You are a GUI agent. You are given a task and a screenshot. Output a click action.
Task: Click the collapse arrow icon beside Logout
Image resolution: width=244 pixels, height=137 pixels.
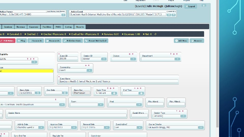(x=204, y=5)
